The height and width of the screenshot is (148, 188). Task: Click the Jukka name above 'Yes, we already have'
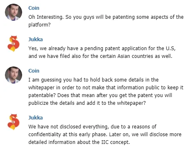pos(36,40)
